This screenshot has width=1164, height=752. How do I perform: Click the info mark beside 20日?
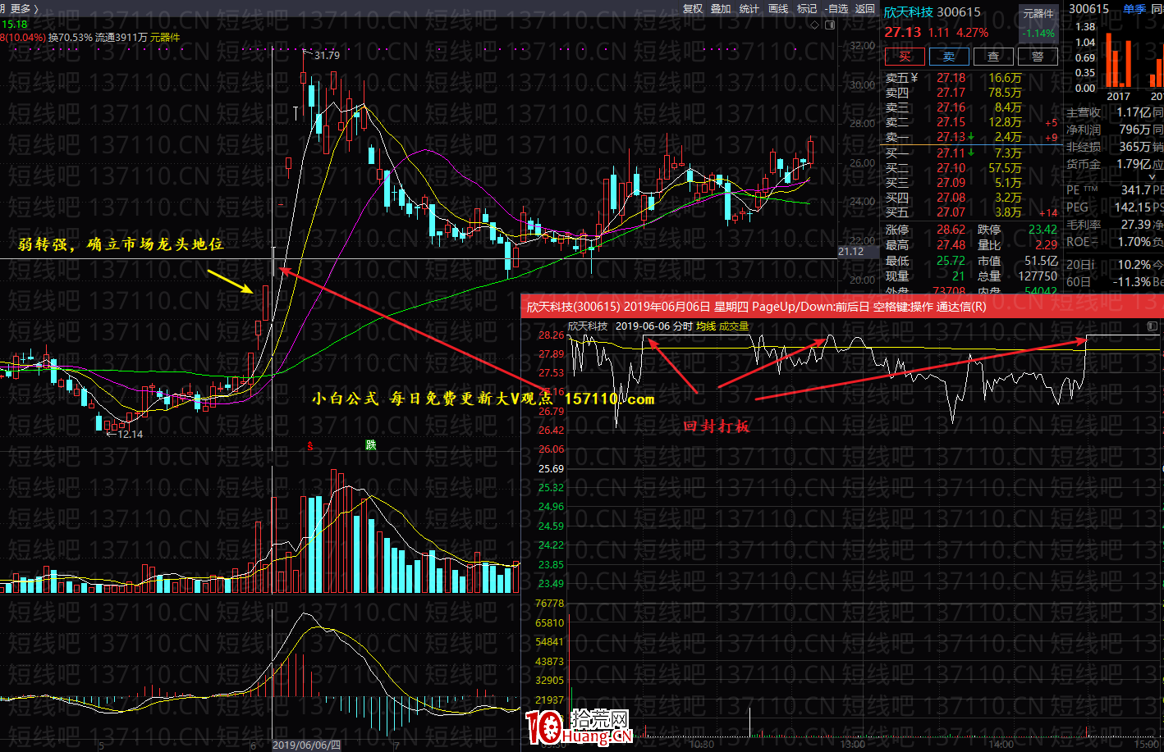(x=1092, y=264)
